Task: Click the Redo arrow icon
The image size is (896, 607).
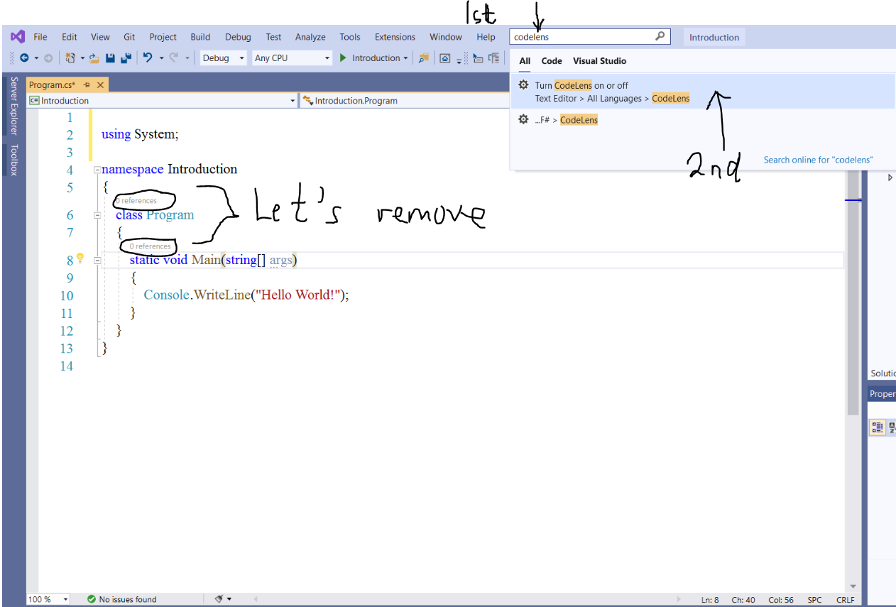Action: coord(173,58)
